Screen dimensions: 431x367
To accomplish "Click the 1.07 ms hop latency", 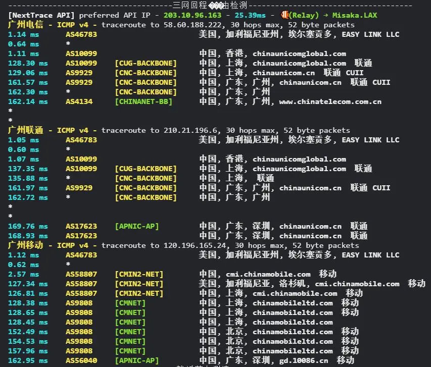I will pyautogui.click(x=23, y=159).
